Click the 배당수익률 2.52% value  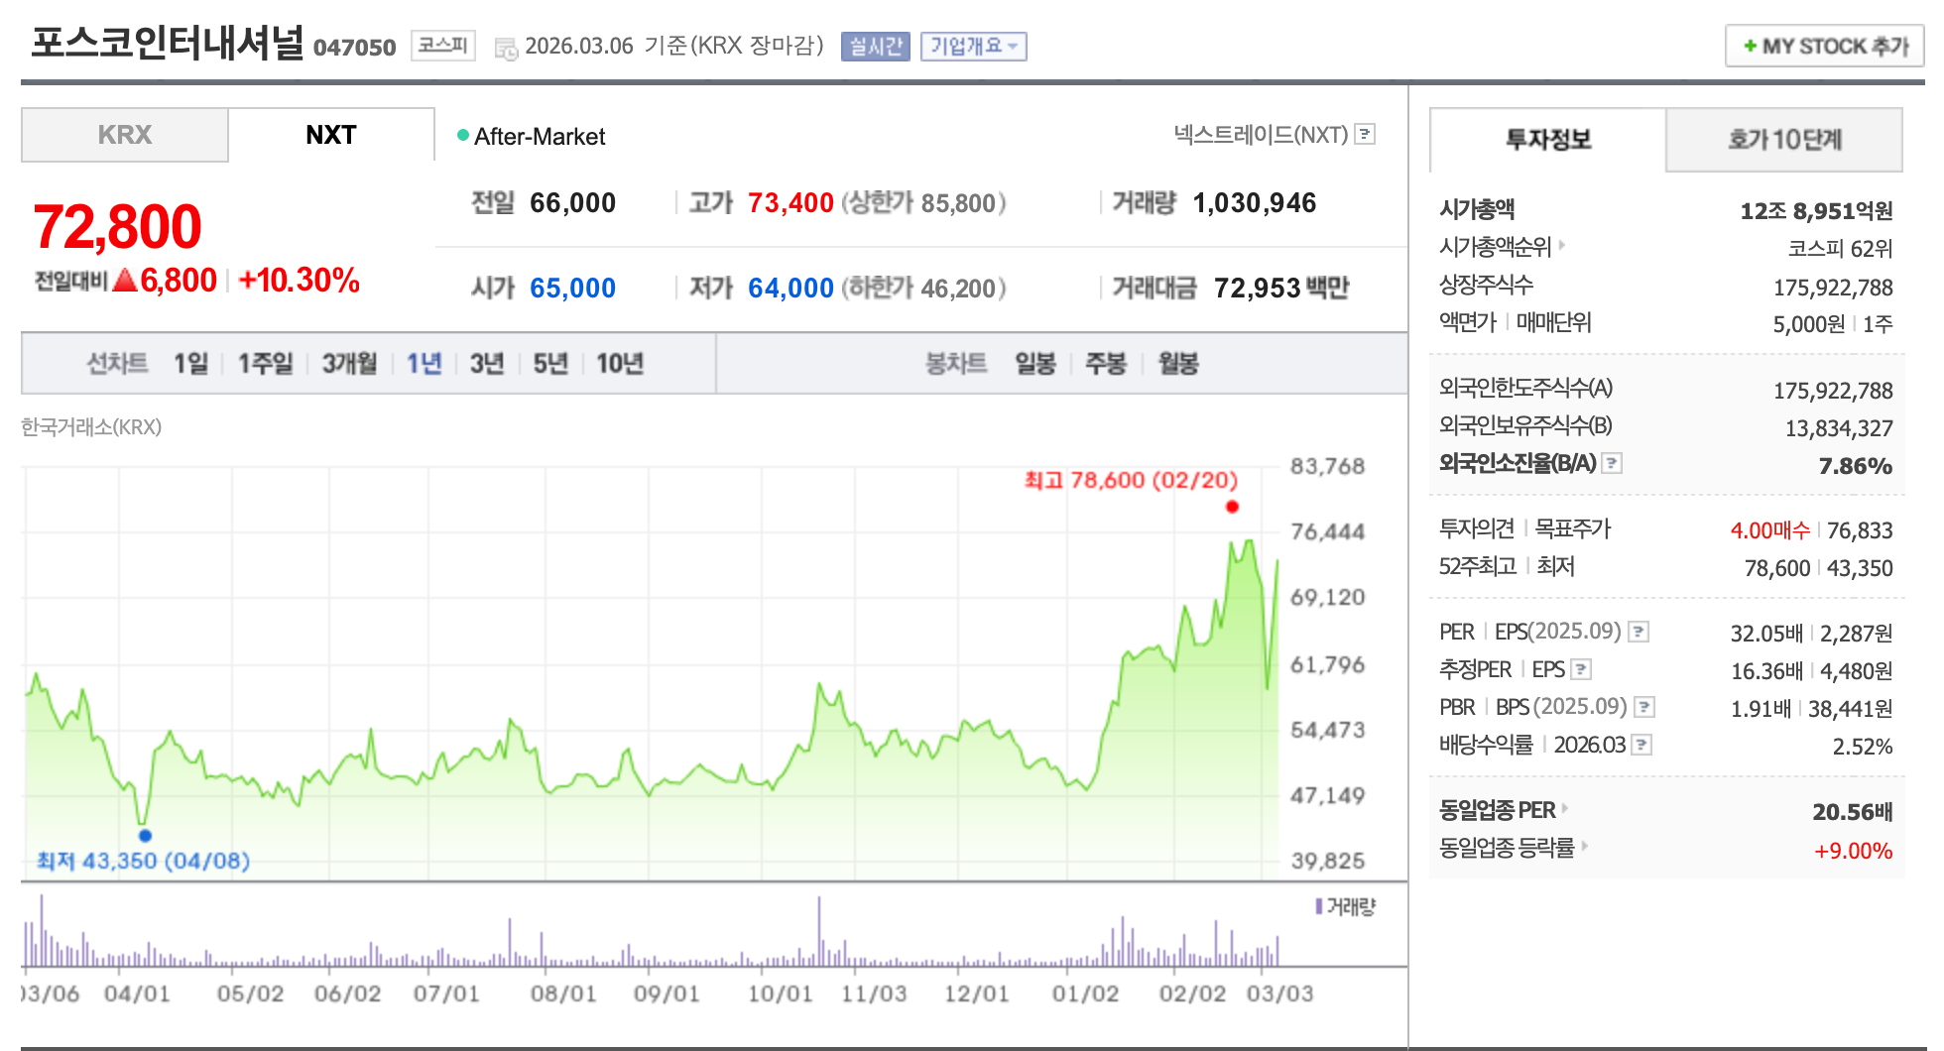[1862, 747]
